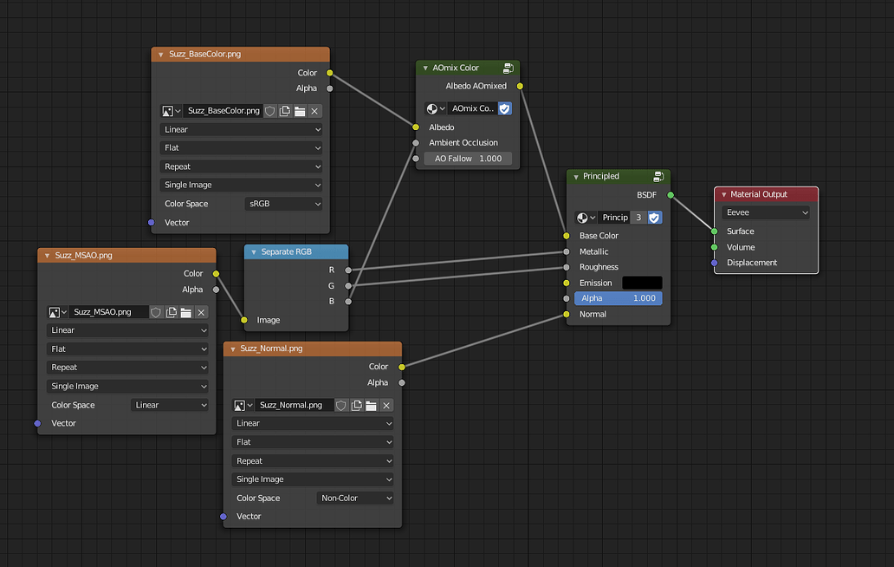This screenshot has width=894, height=567.
Task: Unlink Suzz_BaseColor.png image with X icon
Action: tap(314, 111)
